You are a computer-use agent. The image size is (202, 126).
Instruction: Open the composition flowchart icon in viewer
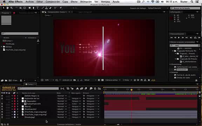(x=145, y=80)
